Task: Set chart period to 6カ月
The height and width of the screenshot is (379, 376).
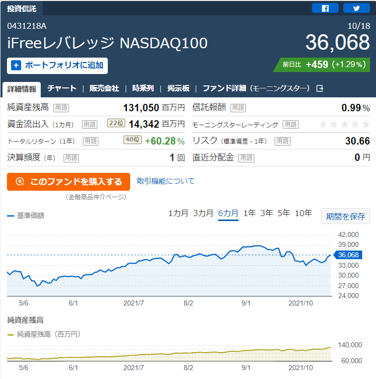Action: click(228, 213)
